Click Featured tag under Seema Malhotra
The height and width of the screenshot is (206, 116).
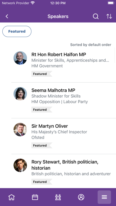click(42, 110)
